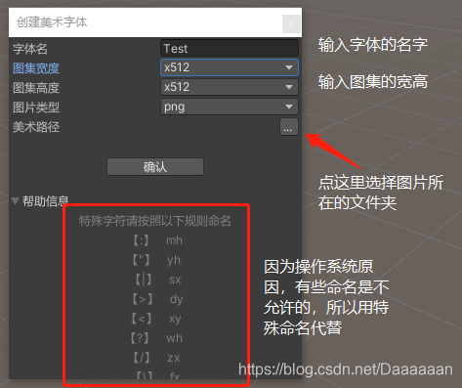Collapse the 帮助信息 foldout
Image resolution: width=462 pixels, height=388 pixels.
click(15, 200)
